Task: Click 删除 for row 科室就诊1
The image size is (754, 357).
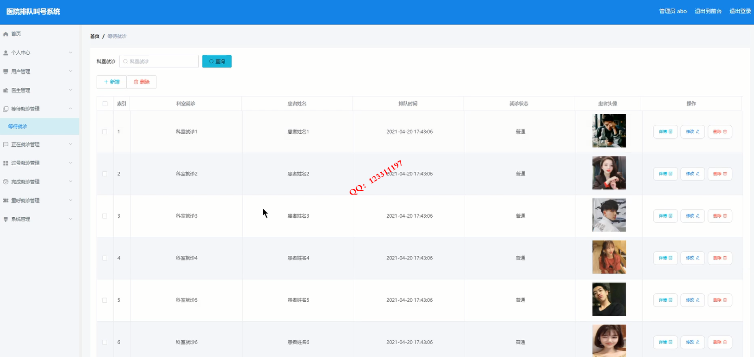Action: pyautogui.click(x=720, y=132)
